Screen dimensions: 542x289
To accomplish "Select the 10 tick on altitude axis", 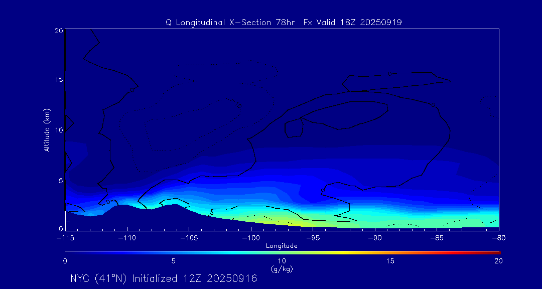I will click(58, 130).
